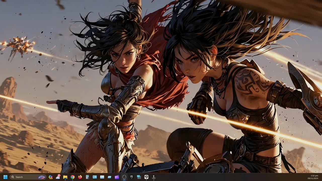Click the small tilted blue rectangle icon
This screenshot has width=322, height=181.
tap(109, 177)
